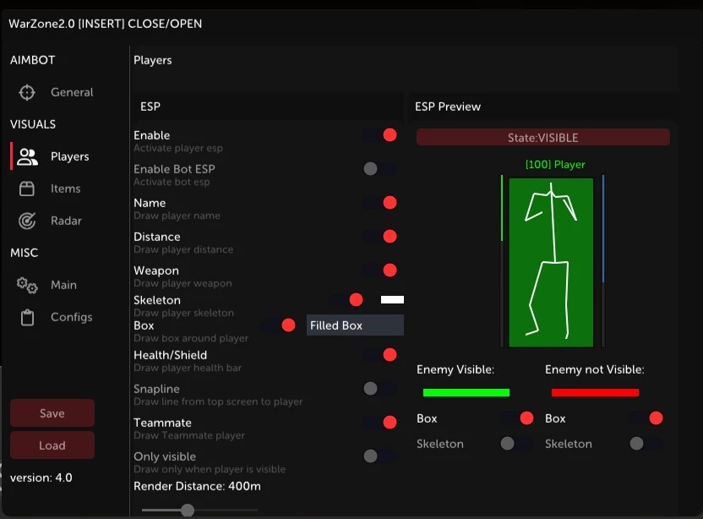Click the "Render Distance: 400m" label
Screen dimensions: 703x519
tap(197, 486)
